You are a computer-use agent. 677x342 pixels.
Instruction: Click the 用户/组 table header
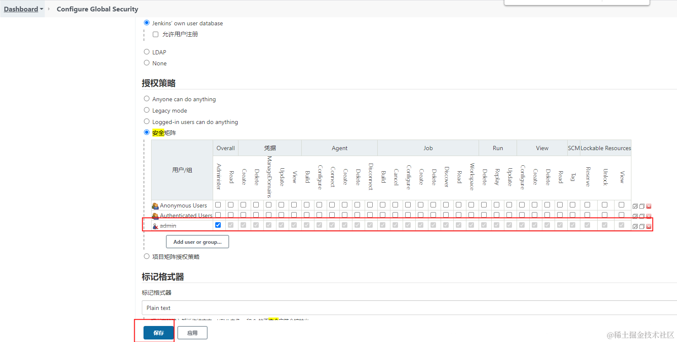coord(182,170)
